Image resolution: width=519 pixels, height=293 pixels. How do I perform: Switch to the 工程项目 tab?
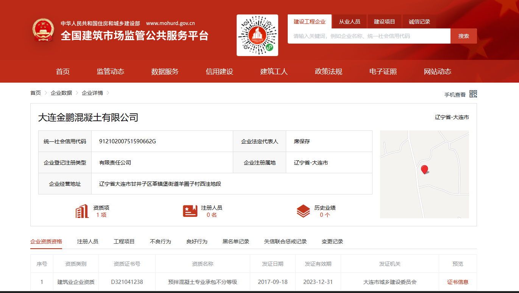click(124, 241)
